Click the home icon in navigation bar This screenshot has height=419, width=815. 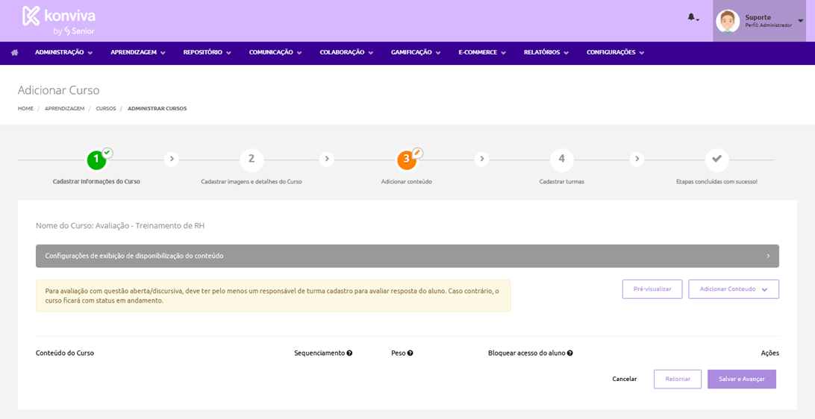tap(14, 53)
